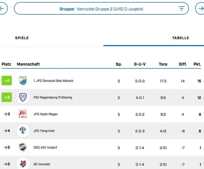Click the green rank 2 position badge
Viewport: 204px width, 169px height.
[x=7, y=97]
